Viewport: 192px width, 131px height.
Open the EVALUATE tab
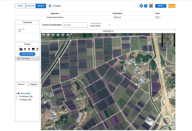pos(30,6)
